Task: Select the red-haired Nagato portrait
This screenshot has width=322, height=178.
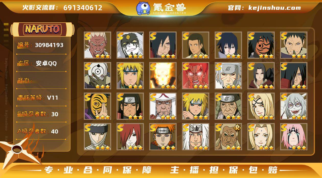Action: pos(130,137)
